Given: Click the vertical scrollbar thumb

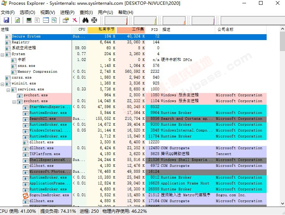Looking at the screenshot, I should (x=282, y=42).
